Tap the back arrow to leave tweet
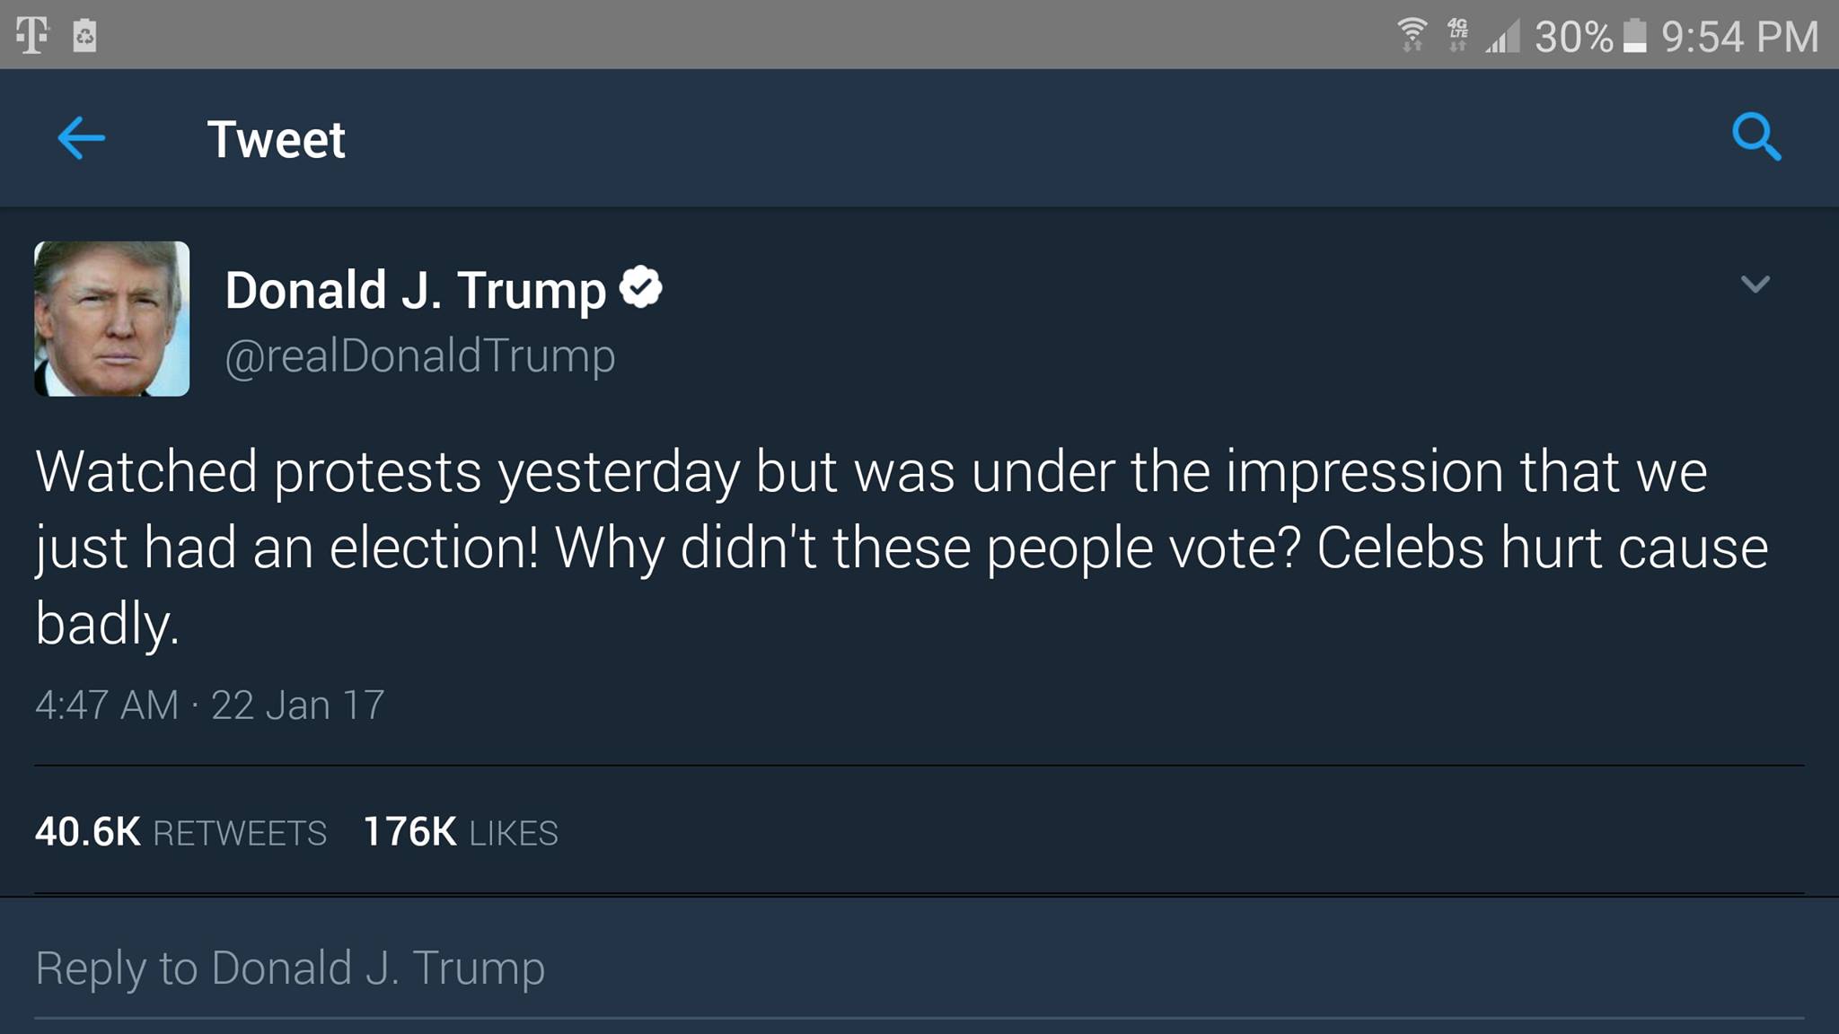Screen dimensions: 1839x1034 [x=82, y=138]
